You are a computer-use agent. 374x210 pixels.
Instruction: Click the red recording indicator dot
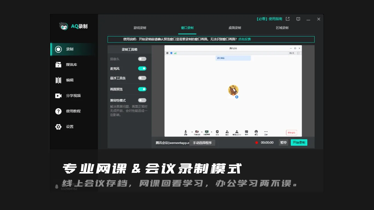(257, 142)
